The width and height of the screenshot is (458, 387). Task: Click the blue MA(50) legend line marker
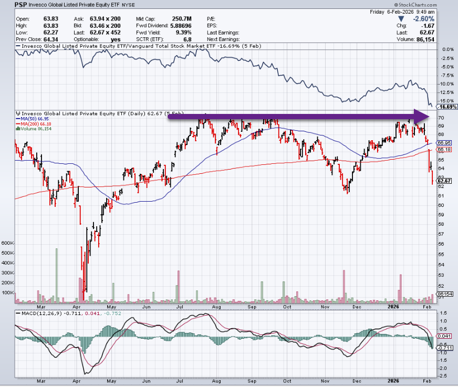tap(17, 118)
